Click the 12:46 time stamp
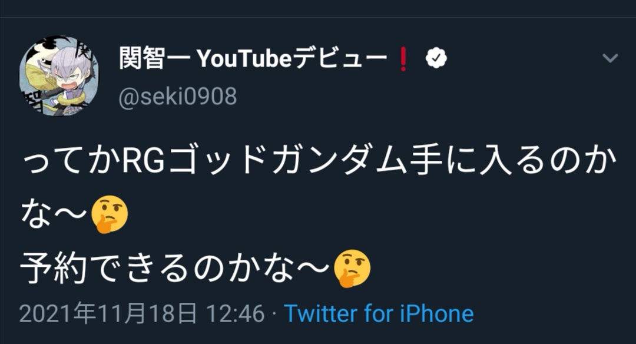 pos(234,313)
